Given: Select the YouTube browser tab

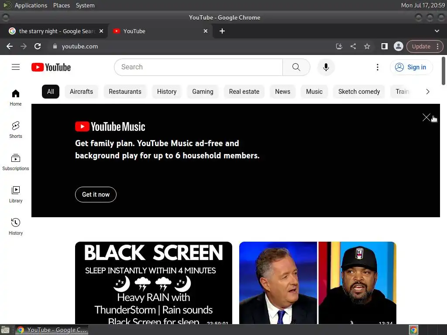Looking at the screenshot, I should (160, 31).
